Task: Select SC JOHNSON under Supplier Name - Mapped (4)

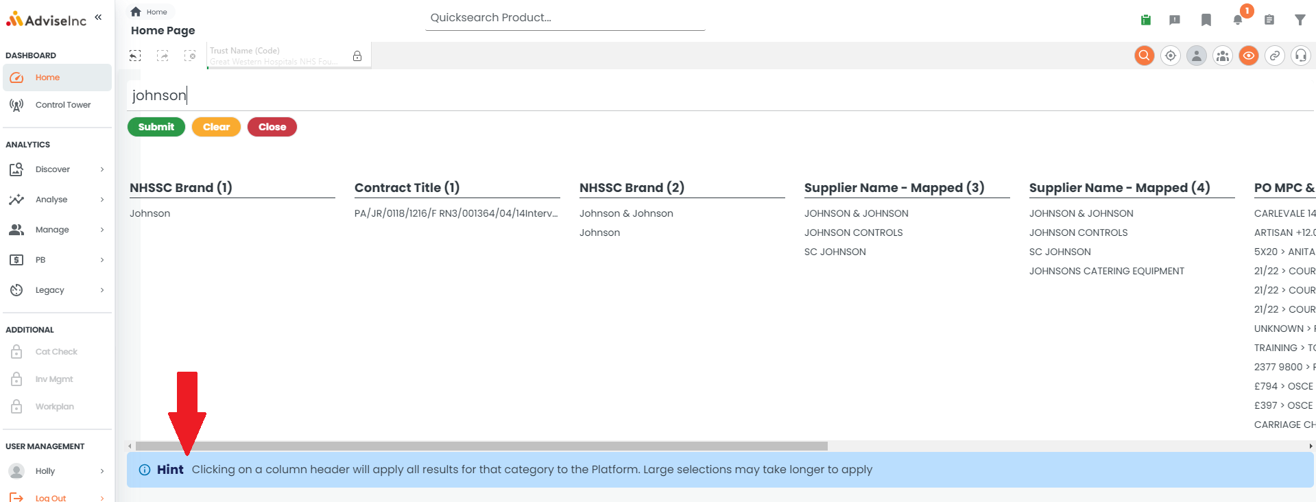Action: pos(1060,252)
